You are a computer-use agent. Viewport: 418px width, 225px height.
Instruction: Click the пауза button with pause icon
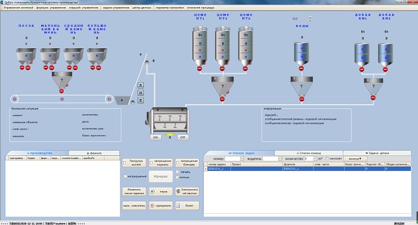[161, 192]
